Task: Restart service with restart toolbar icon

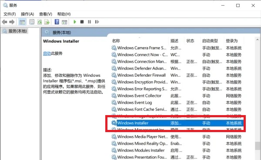Action: [97, 22]
